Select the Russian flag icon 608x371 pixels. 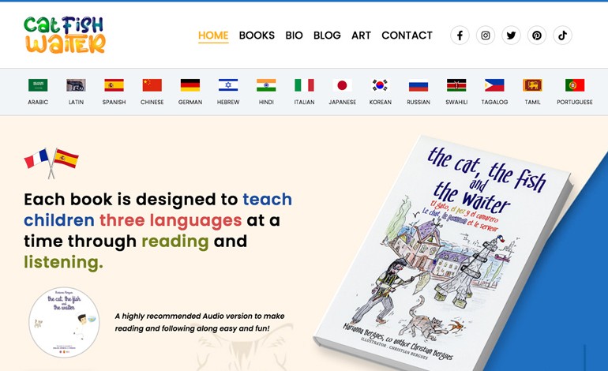click(418, 85)
